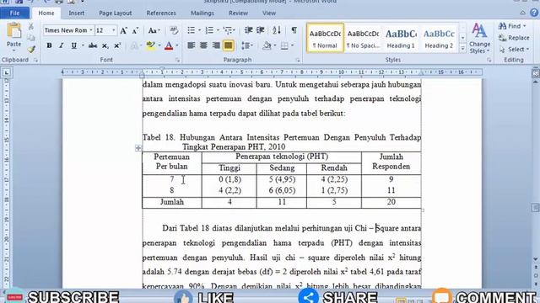The height and width of the screenshot is (303, 540).
Task: Toggle Bold formatting
Action: 49,45
